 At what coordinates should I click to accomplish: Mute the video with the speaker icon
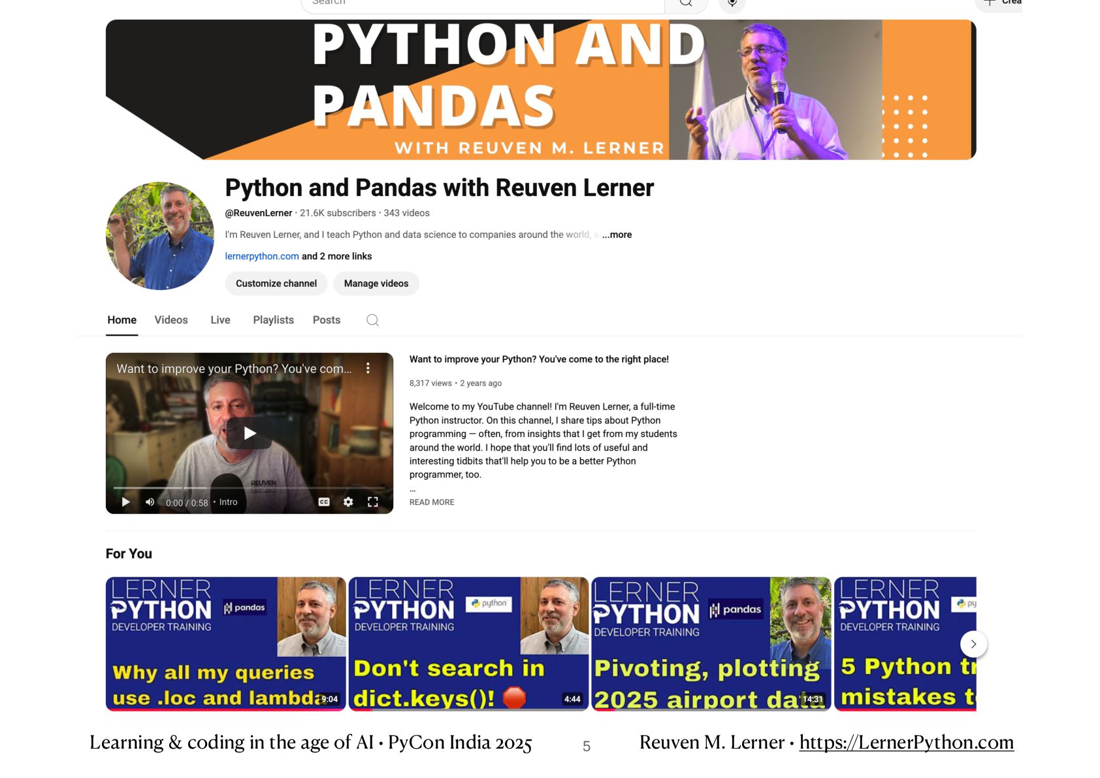(150, 502)
